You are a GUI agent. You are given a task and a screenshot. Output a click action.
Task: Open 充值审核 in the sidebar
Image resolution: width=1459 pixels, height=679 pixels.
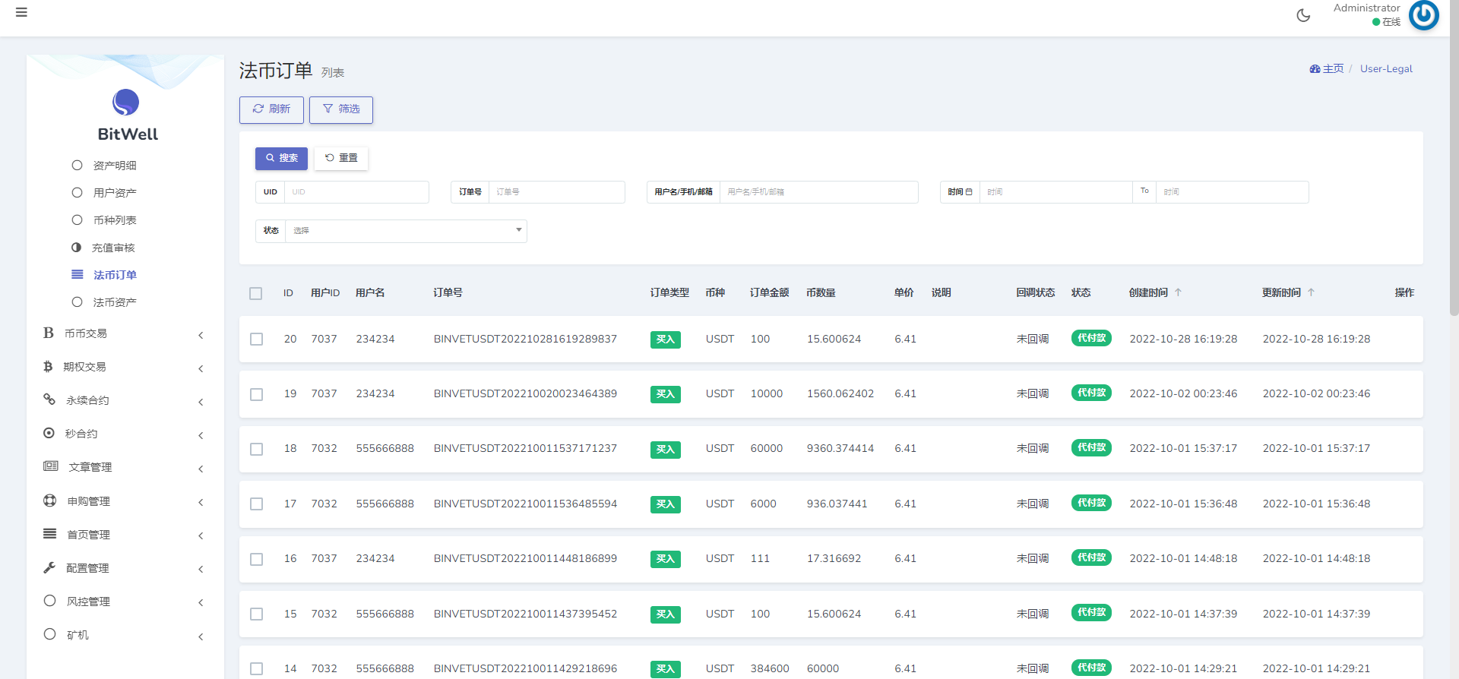coord(113,248)
